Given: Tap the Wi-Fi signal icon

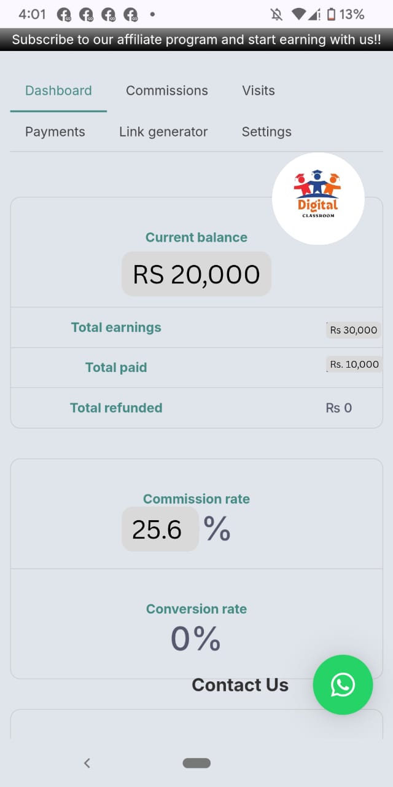Looking at the screenshot, I should (299, 14).
